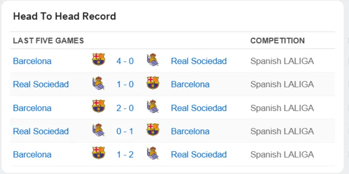Click Barcelona crest in the 1 - 0 match
Screen dimensions: 349x174
153,83
